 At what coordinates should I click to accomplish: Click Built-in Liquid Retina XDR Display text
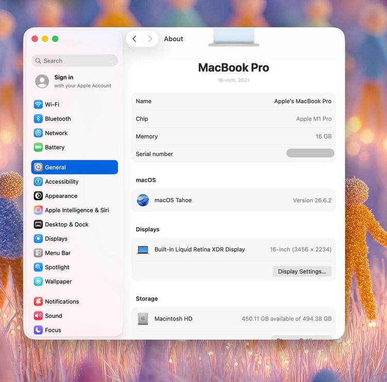pyautogui.click(x=200, y=250)
